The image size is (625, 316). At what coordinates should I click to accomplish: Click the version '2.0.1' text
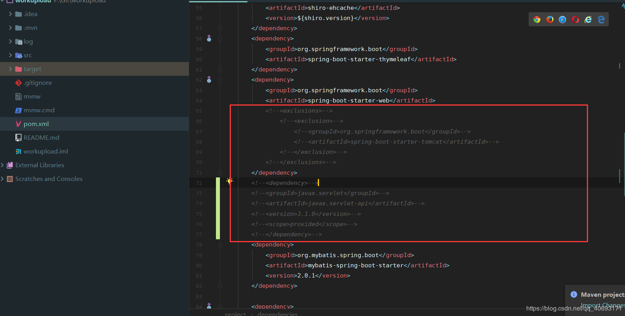(306, 276)
